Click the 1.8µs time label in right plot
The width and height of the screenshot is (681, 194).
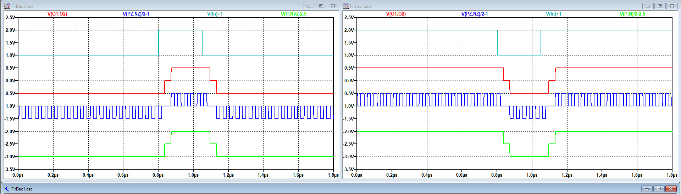click(x=672, y=175)
